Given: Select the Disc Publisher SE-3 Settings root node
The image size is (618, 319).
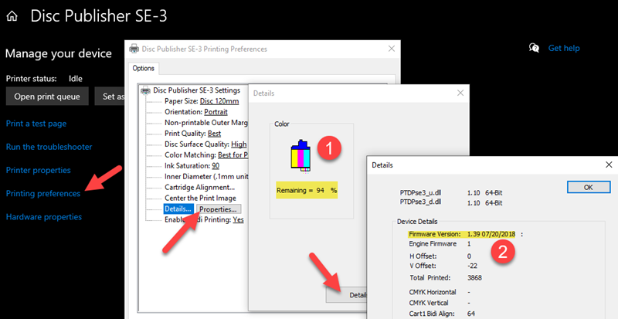Looking at the screenshot, I should (x=197, y=90).
